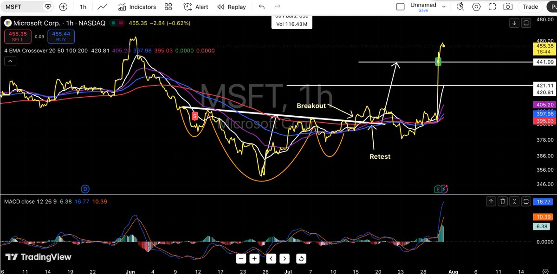Add a compare symbol with the plus icon
This screenshot has width=557, height=274.
click(x=63, y=7)
